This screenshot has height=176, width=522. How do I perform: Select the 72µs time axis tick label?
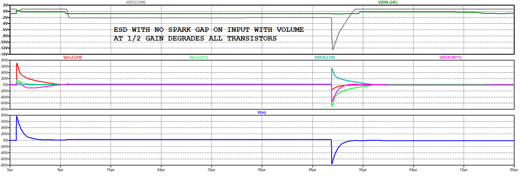(x=463, y=170)
